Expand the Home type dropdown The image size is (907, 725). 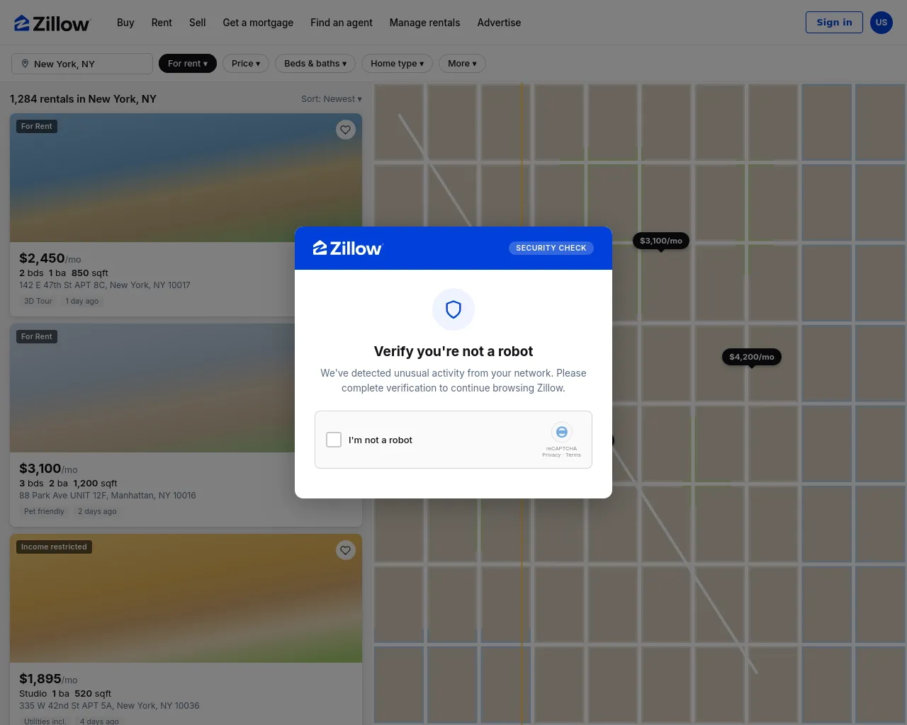(397, 64)
